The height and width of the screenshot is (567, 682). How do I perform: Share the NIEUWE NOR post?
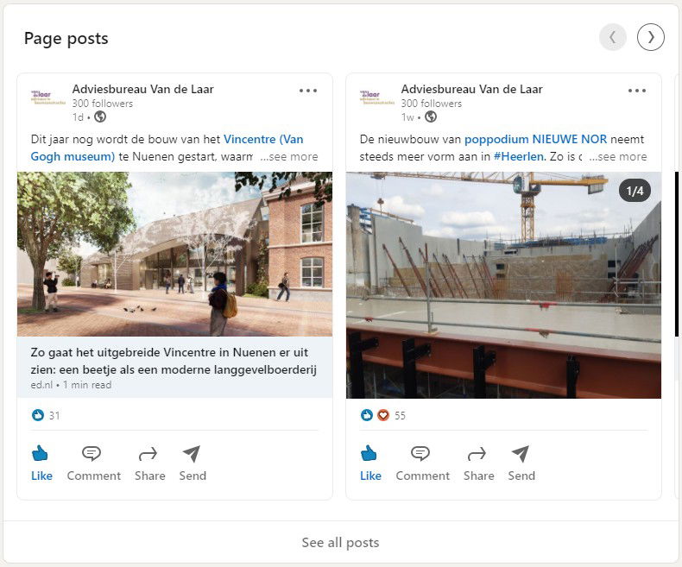[478, 463]
